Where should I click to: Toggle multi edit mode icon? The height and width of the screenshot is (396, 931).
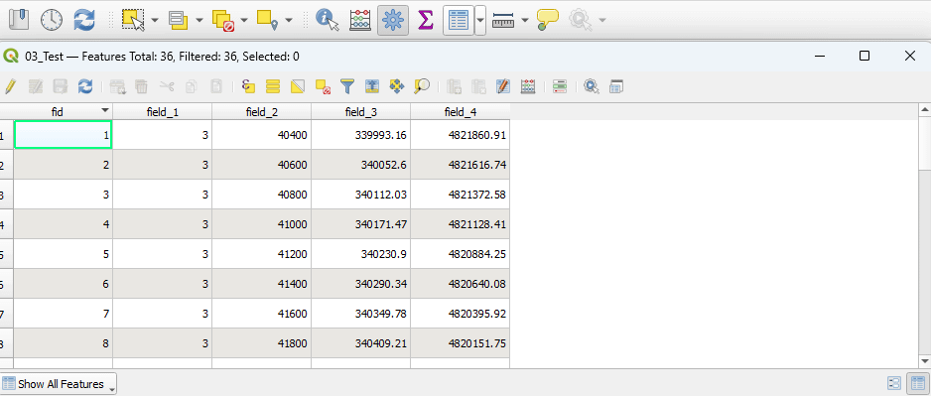(x=36, y=86)
